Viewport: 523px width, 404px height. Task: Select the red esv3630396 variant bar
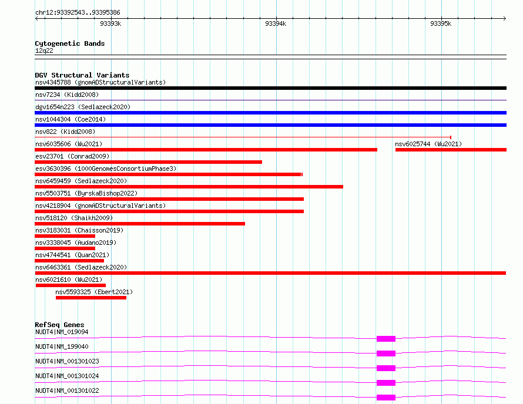point(169,174)
